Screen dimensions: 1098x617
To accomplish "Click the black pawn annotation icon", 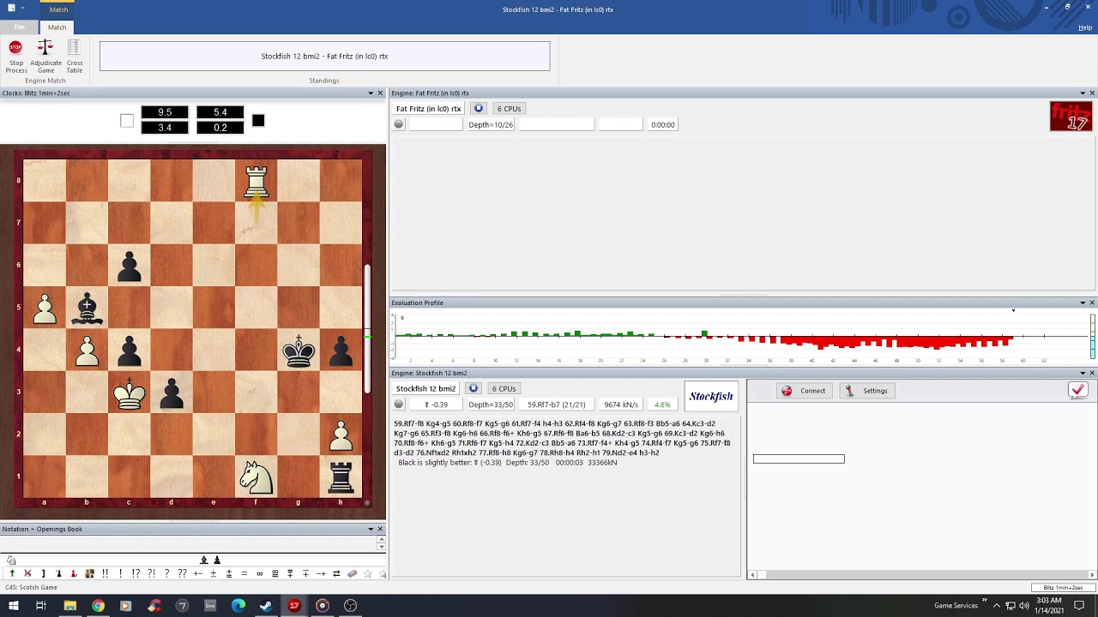I will click(58, 573).
